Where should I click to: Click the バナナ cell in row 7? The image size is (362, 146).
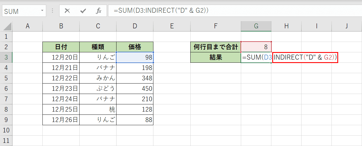coord(98,99)
